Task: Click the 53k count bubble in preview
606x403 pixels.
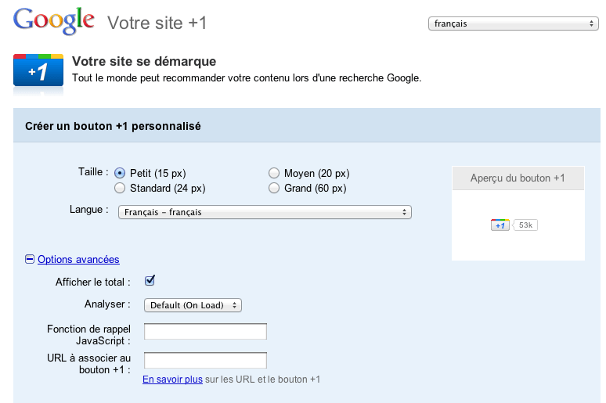Action: coord(525,225)
